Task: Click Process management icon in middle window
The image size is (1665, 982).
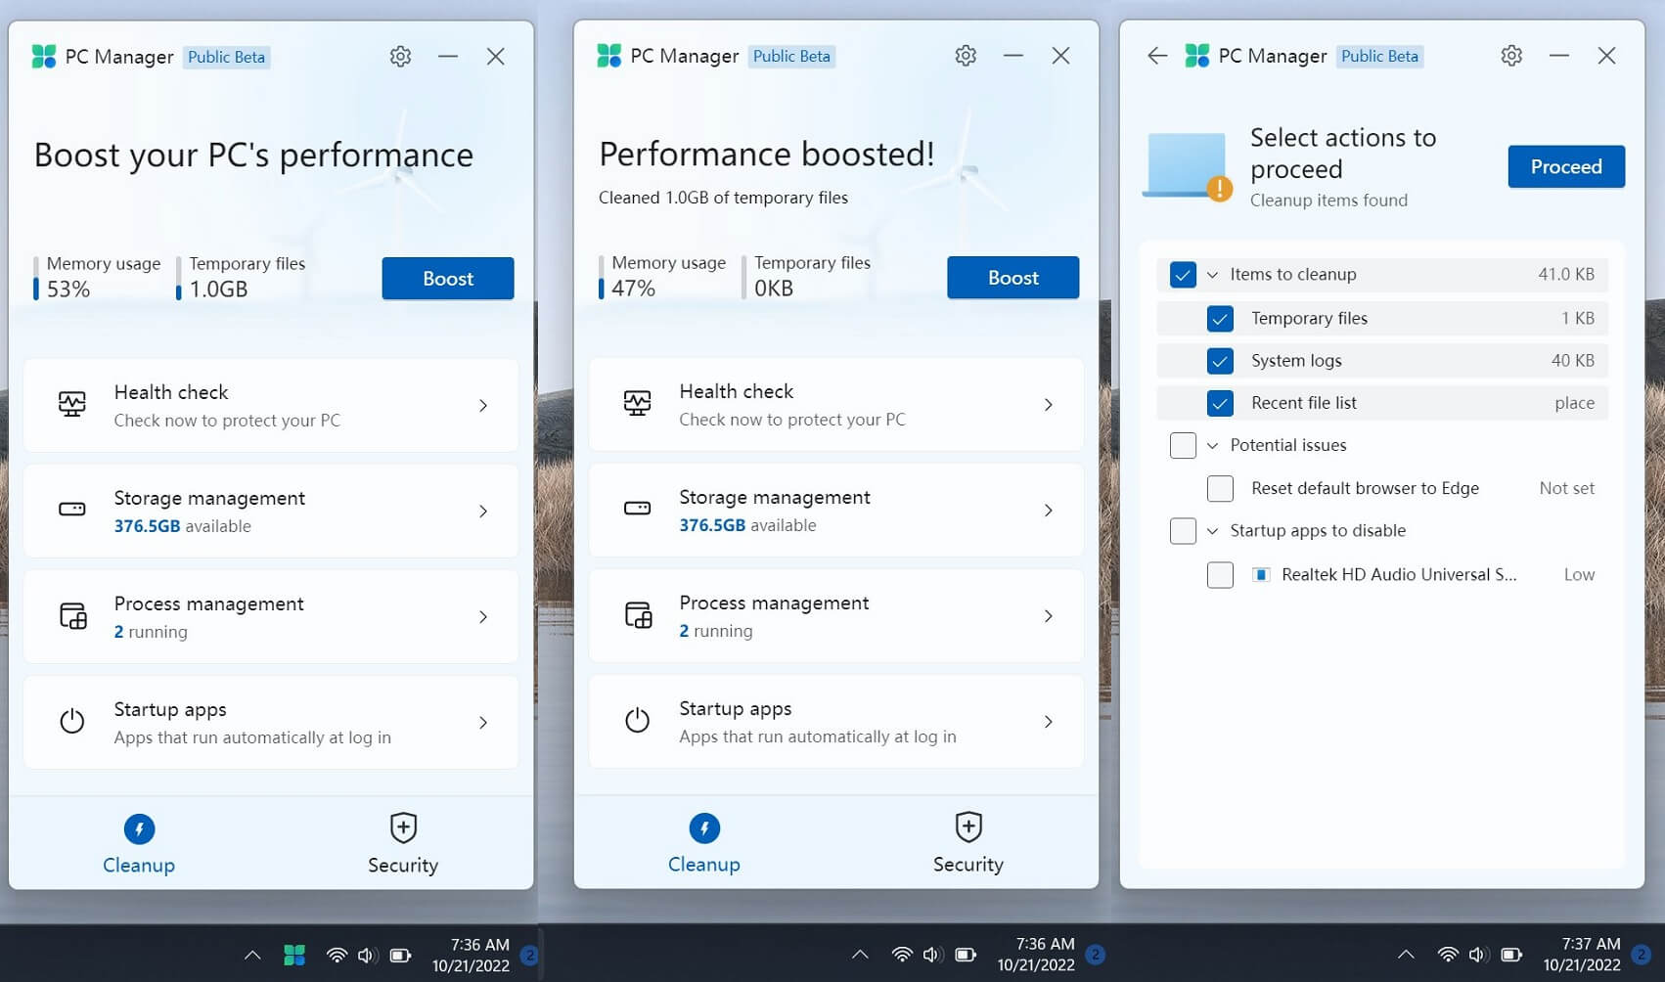Action: click(x=639, y=615)
